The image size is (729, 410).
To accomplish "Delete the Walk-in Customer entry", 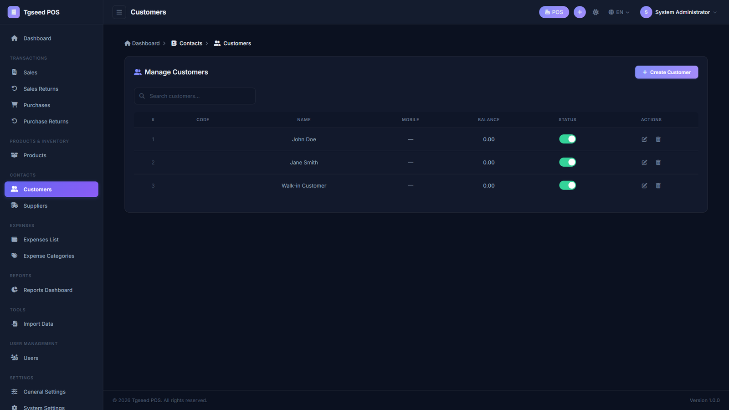I will click(658, 186).
